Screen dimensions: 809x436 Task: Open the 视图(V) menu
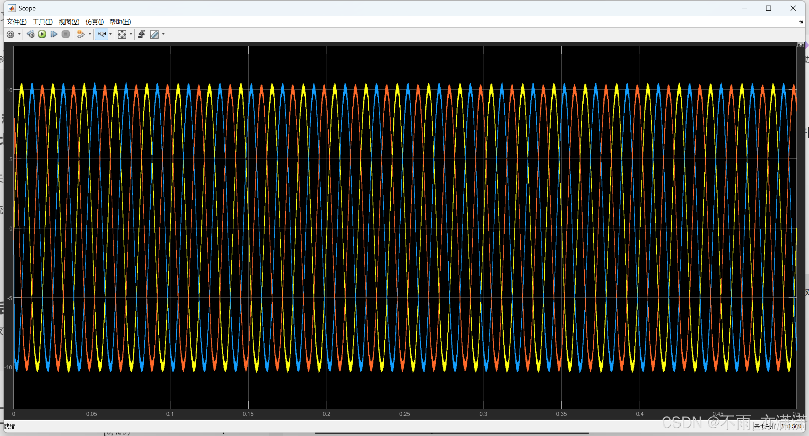(69, 22)
